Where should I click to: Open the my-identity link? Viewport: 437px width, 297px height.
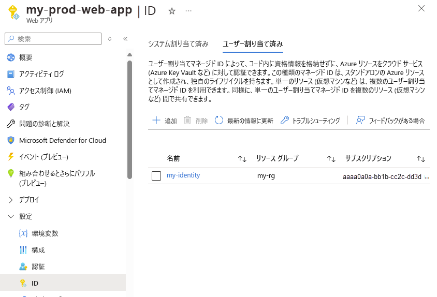coord(183,175)
